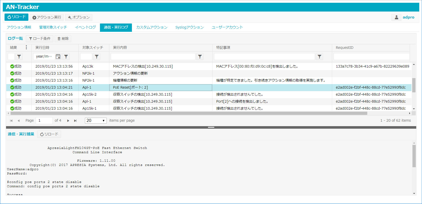Click the page number input field

pyautogui.click(x=44, y=121)
